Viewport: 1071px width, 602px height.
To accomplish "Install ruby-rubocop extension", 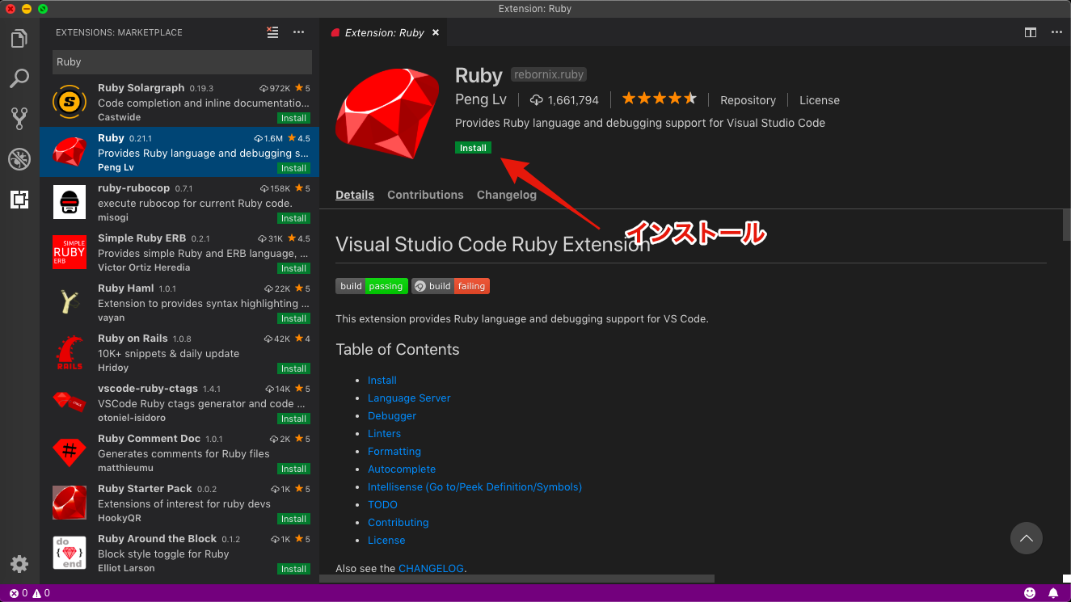I will point(293,218).
